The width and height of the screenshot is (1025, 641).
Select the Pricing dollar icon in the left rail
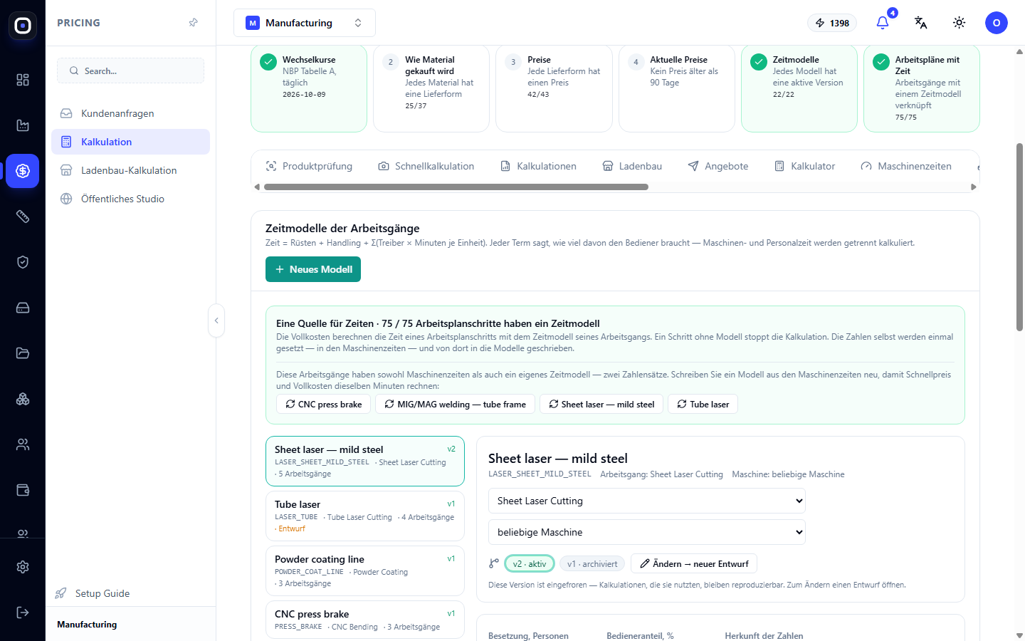pos(23,171)
